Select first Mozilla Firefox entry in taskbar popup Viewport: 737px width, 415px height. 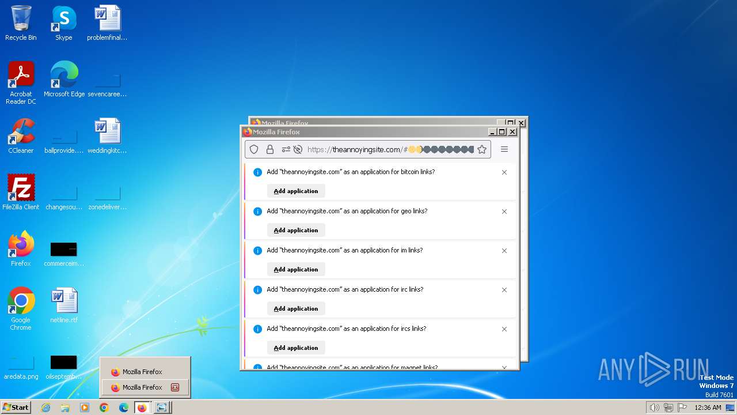(x=145, y=372)
